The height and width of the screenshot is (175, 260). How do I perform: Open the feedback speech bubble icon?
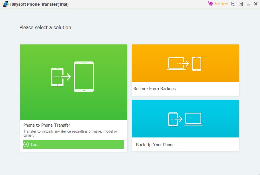click(233, 4)
